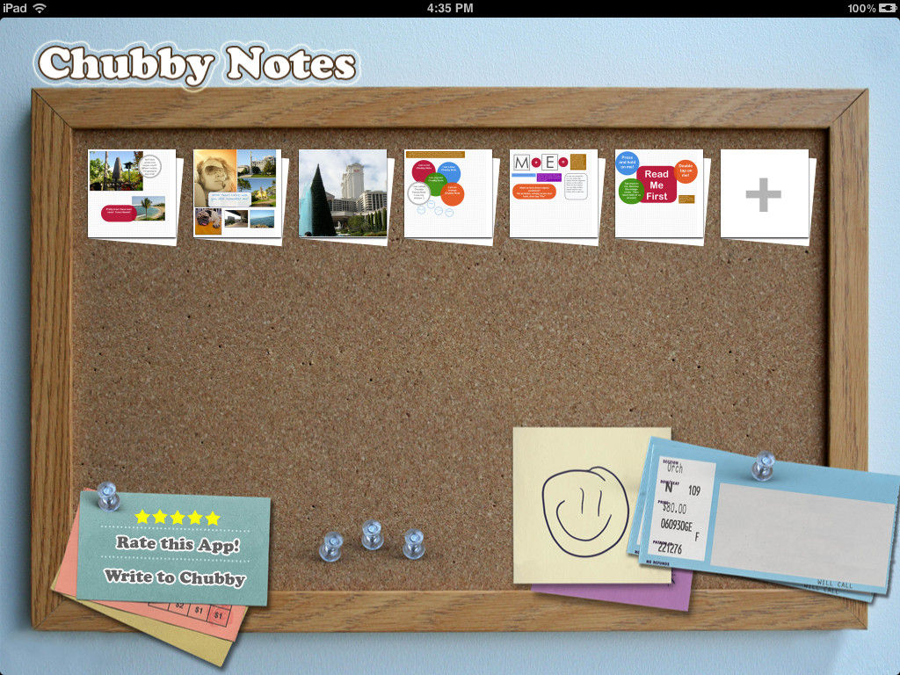
Task: Tap the Chubby Notes title logo
Action: click(197, 65)
